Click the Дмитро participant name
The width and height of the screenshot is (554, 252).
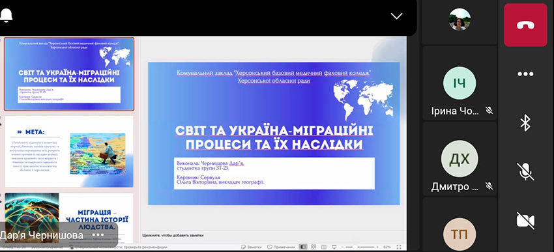tap(455, 186)
